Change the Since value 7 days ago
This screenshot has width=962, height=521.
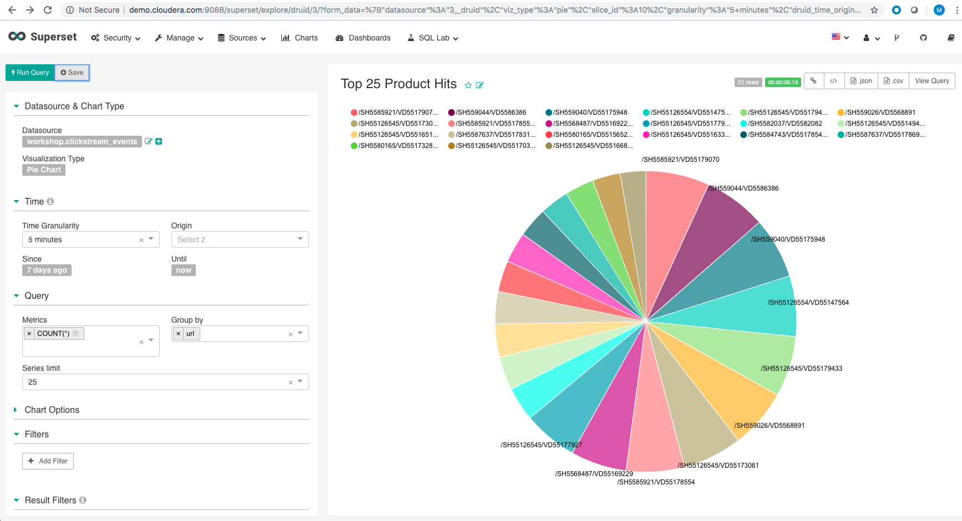47,270
